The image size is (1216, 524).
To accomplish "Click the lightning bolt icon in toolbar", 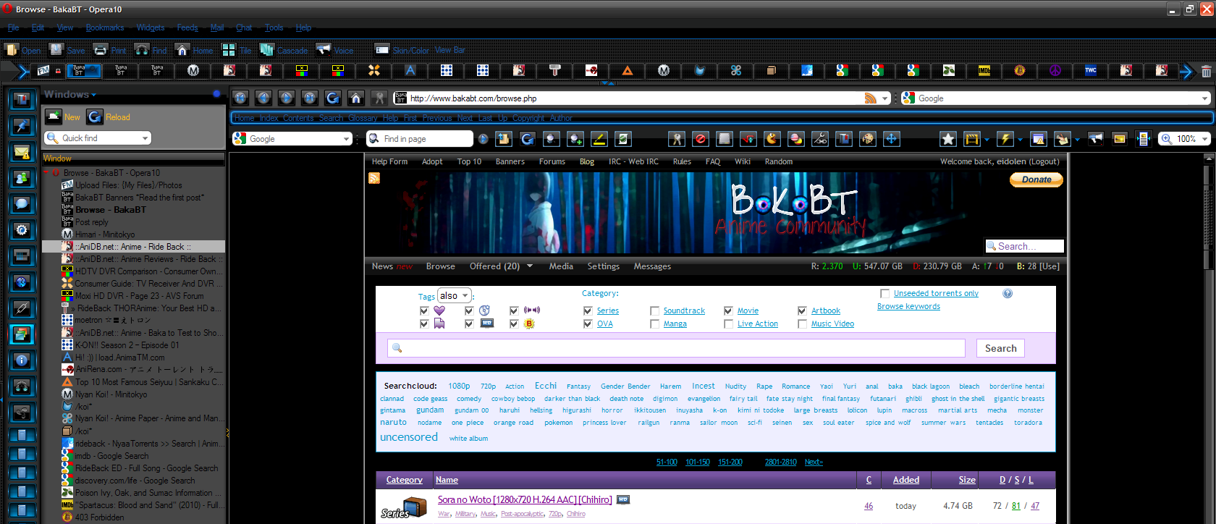I will coord(1005,138).
